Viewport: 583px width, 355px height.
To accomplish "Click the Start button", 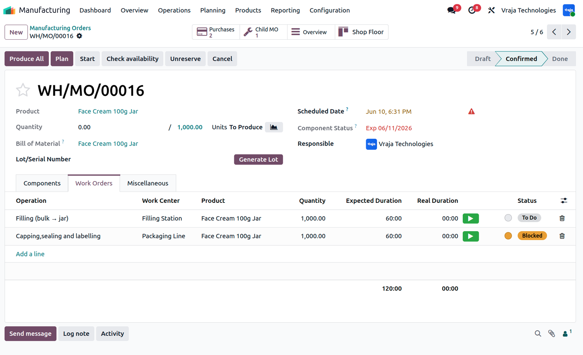I will pos(87,59).
